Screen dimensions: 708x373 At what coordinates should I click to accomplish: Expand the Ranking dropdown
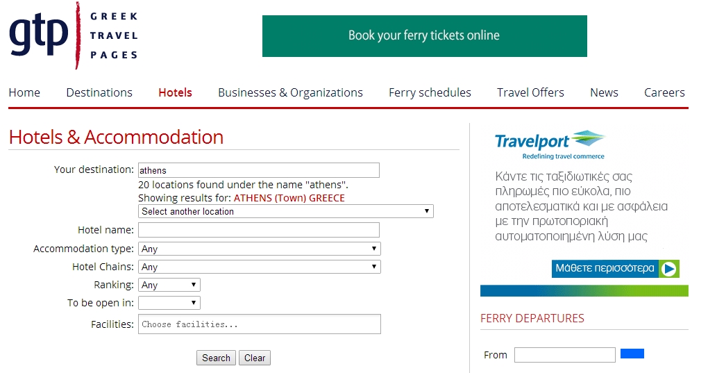click(x=169, y=285)
